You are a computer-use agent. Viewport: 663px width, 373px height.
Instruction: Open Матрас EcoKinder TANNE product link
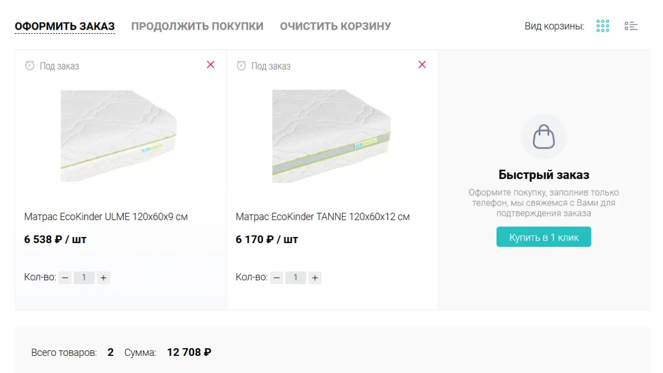323,217
